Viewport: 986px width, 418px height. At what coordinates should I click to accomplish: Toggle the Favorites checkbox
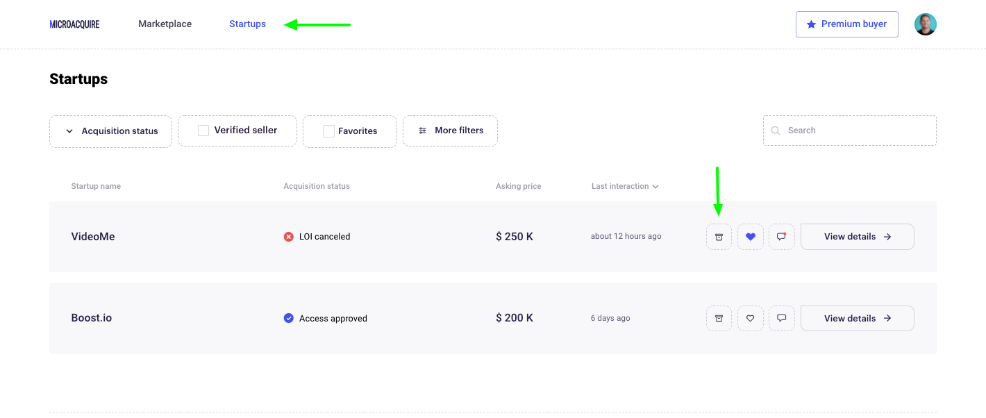(x=329, y=131)
